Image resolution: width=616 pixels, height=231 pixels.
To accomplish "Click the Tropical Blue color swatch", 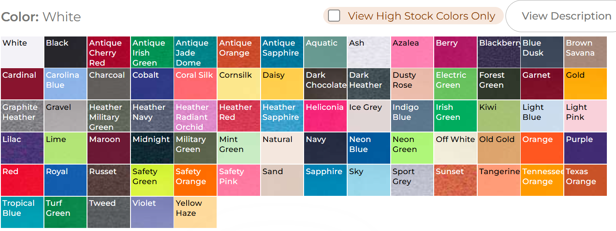I will pos(22,212).
